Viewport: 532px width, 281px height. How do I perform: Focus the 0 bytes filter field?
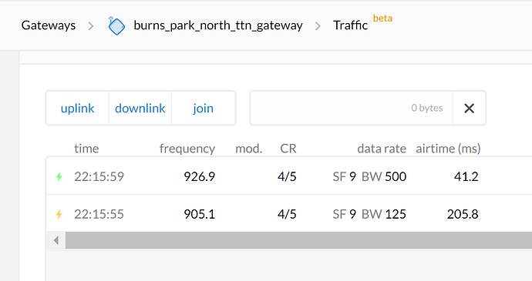[x=351, y=108]
